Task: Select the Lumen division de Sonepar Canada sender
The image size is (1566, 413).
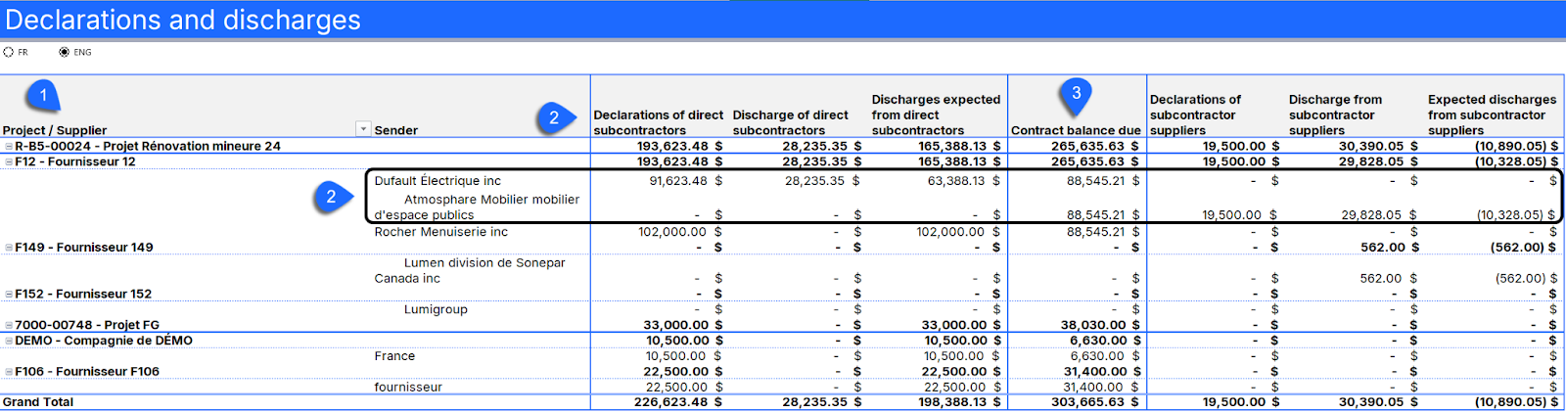Action: [x=470, y=270]
